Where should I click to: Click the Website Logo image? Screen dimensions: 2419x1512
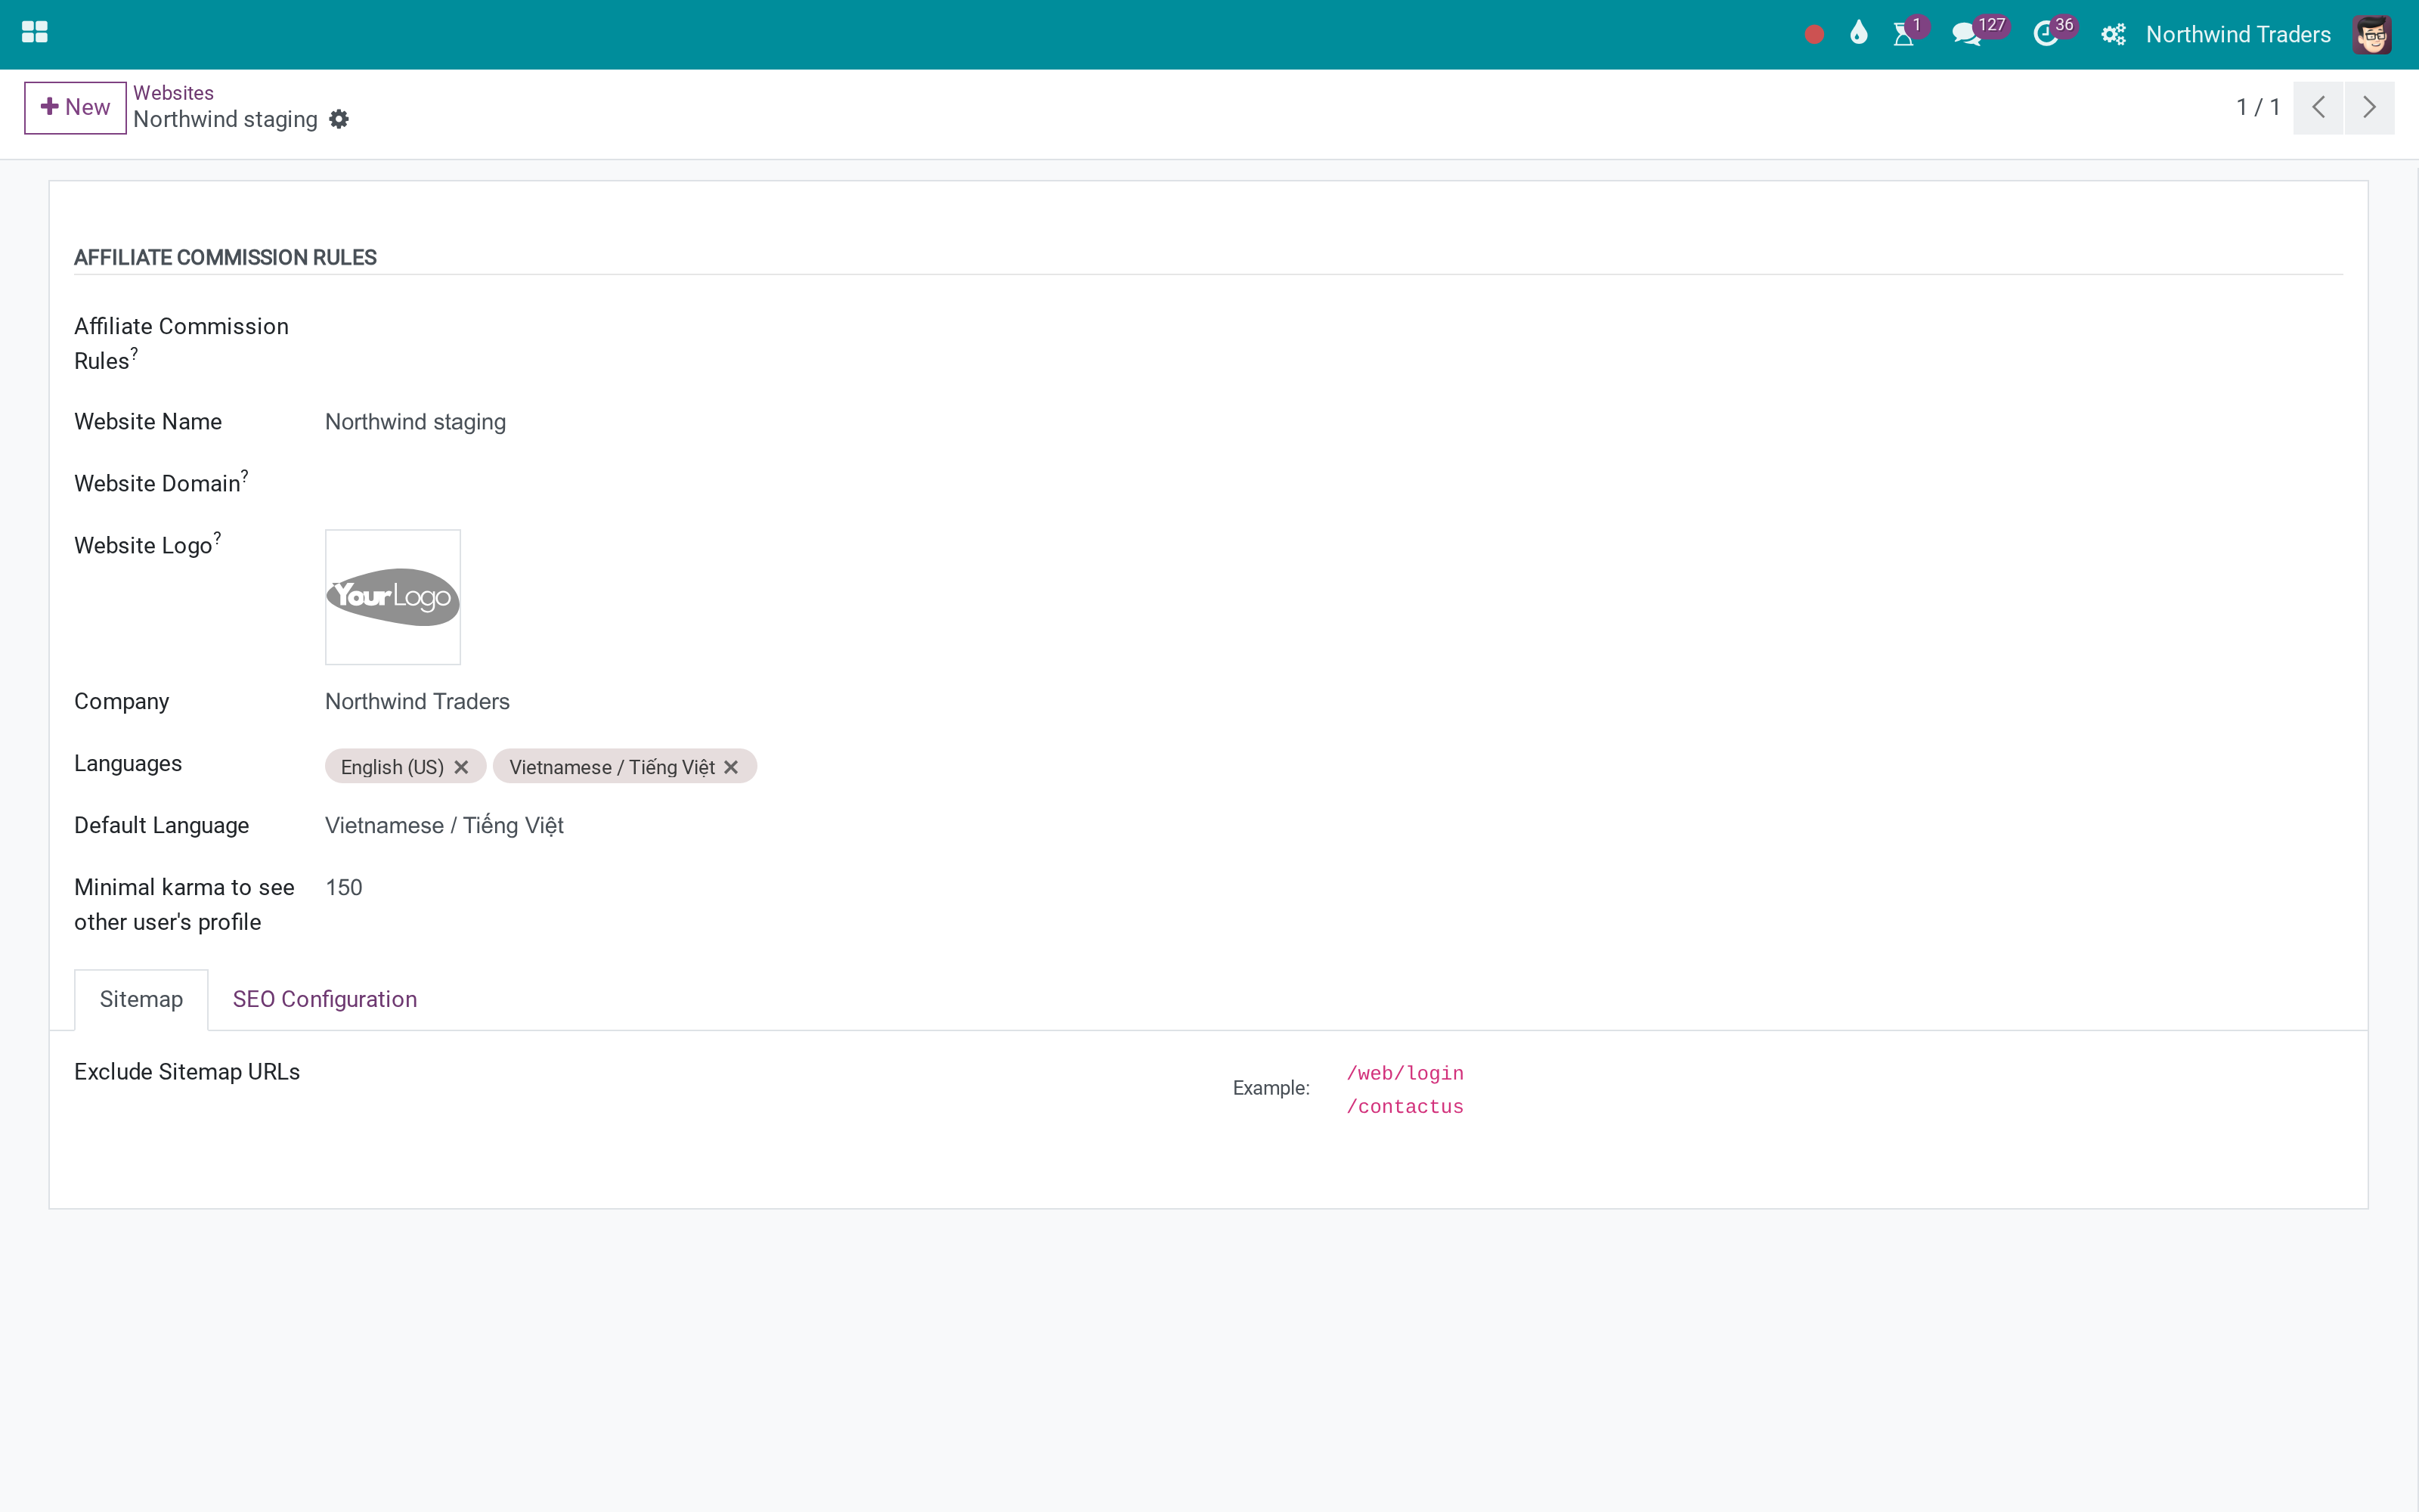tap(393, 597)
